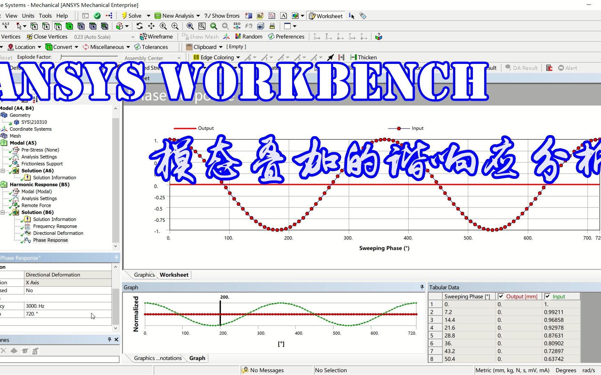Click the help cube icon on the toolbar

point(379,36)
